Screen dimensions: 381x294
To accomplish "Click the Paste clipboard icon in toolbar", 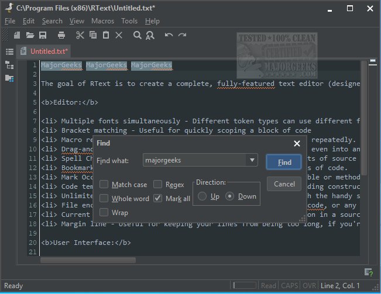I will (105, 36).
